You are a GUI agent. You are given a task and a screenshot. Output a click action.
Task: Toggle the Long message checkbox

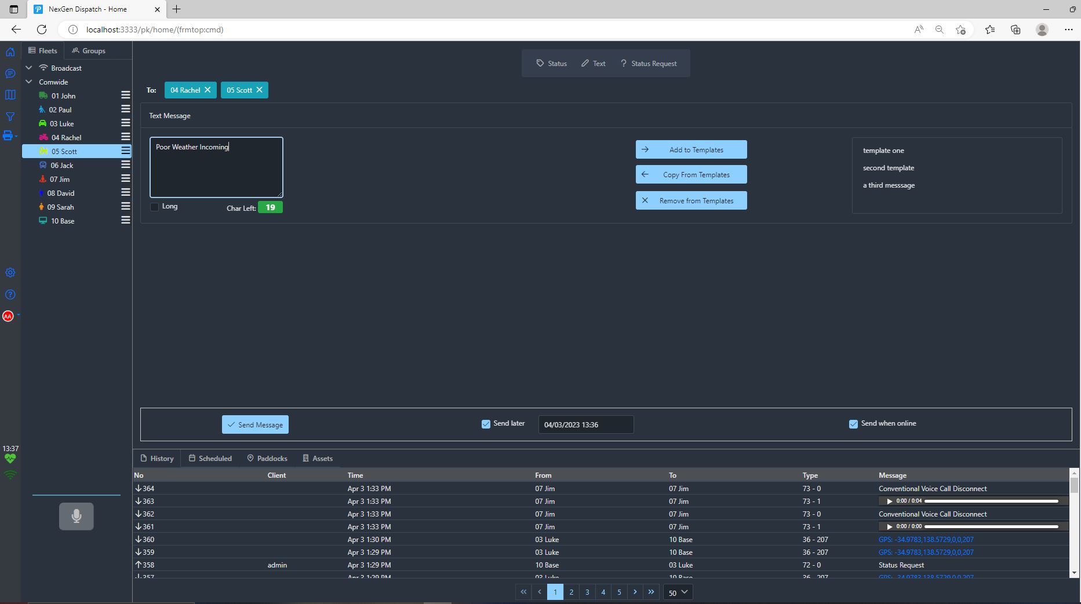[x=154, y=207]
